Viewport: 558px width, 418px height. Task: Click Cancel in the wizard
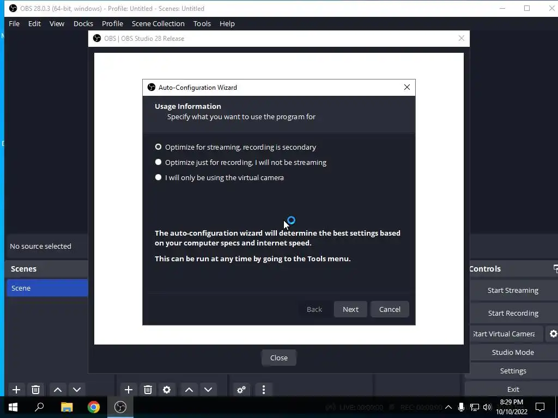tap(390, 309)
